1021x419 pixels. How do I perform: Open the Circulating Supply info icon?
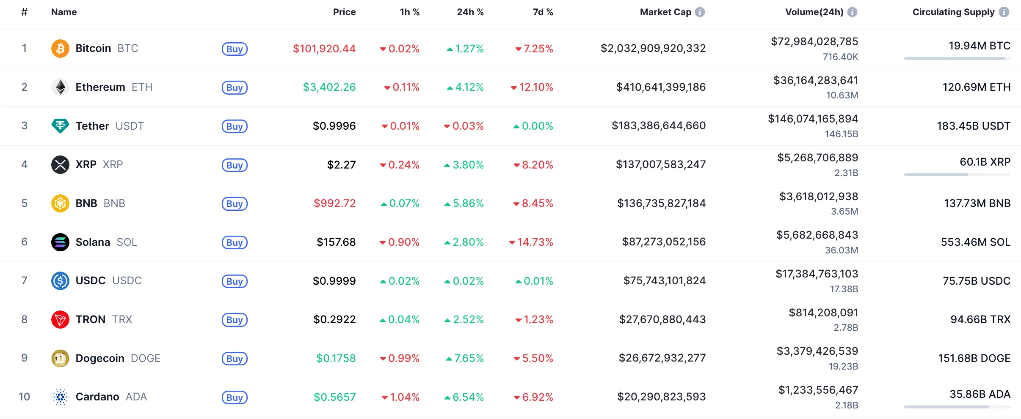(1004, 12)
